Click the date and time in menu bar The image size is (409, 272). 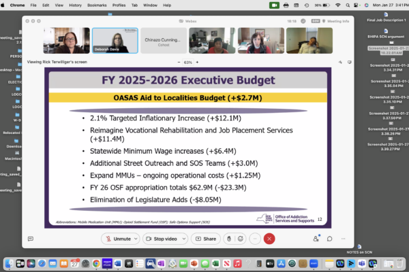[x=391, y=5]
